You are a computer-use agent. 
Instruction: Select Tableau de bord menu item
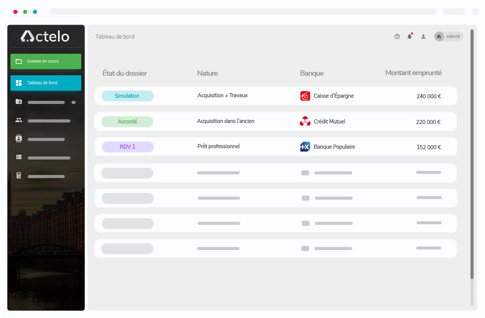coord(46,83)
